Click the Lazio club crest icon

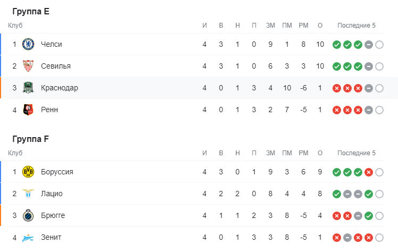[x=28, y=194]
